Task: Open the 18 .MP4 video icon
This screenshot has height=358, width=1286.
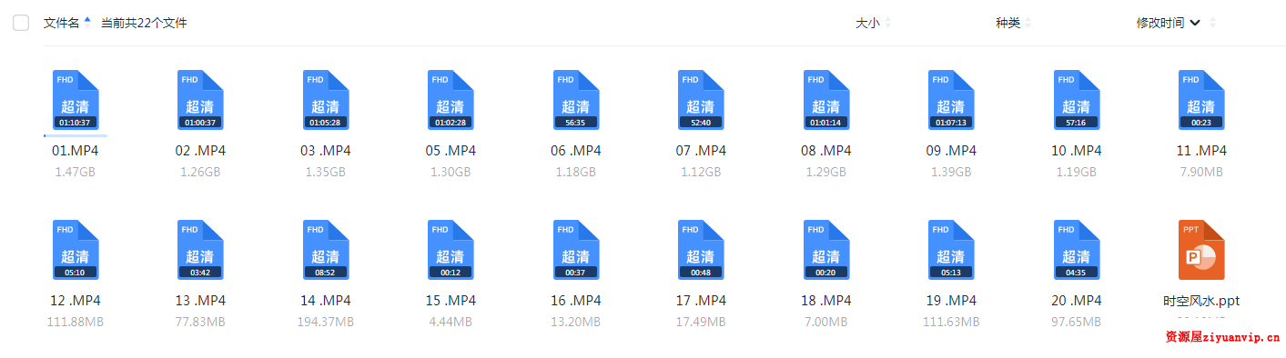Action: [826, 250]
